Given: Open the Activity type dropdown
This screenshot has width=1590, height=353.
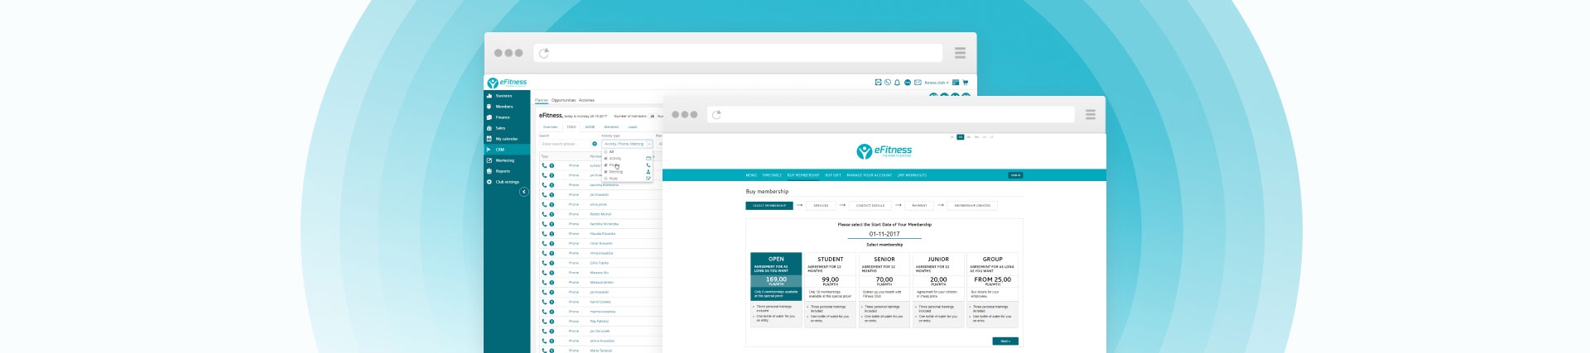Looking at the screenshot, I should (x=627, y=144).
